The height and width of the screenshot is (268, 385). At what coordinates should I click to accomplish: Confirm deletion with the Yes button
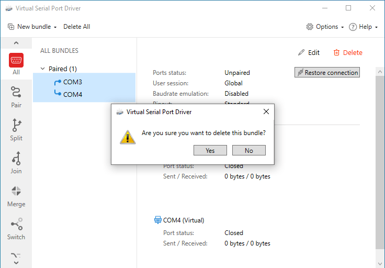point(210,150)
